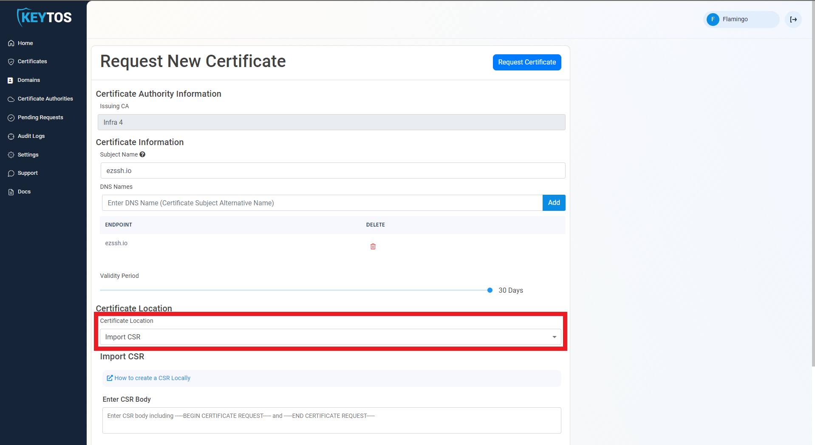Viewport: 815px width, 445px height.
Task: Click the Validity Period slider handle
Action: tap(490, 290)
